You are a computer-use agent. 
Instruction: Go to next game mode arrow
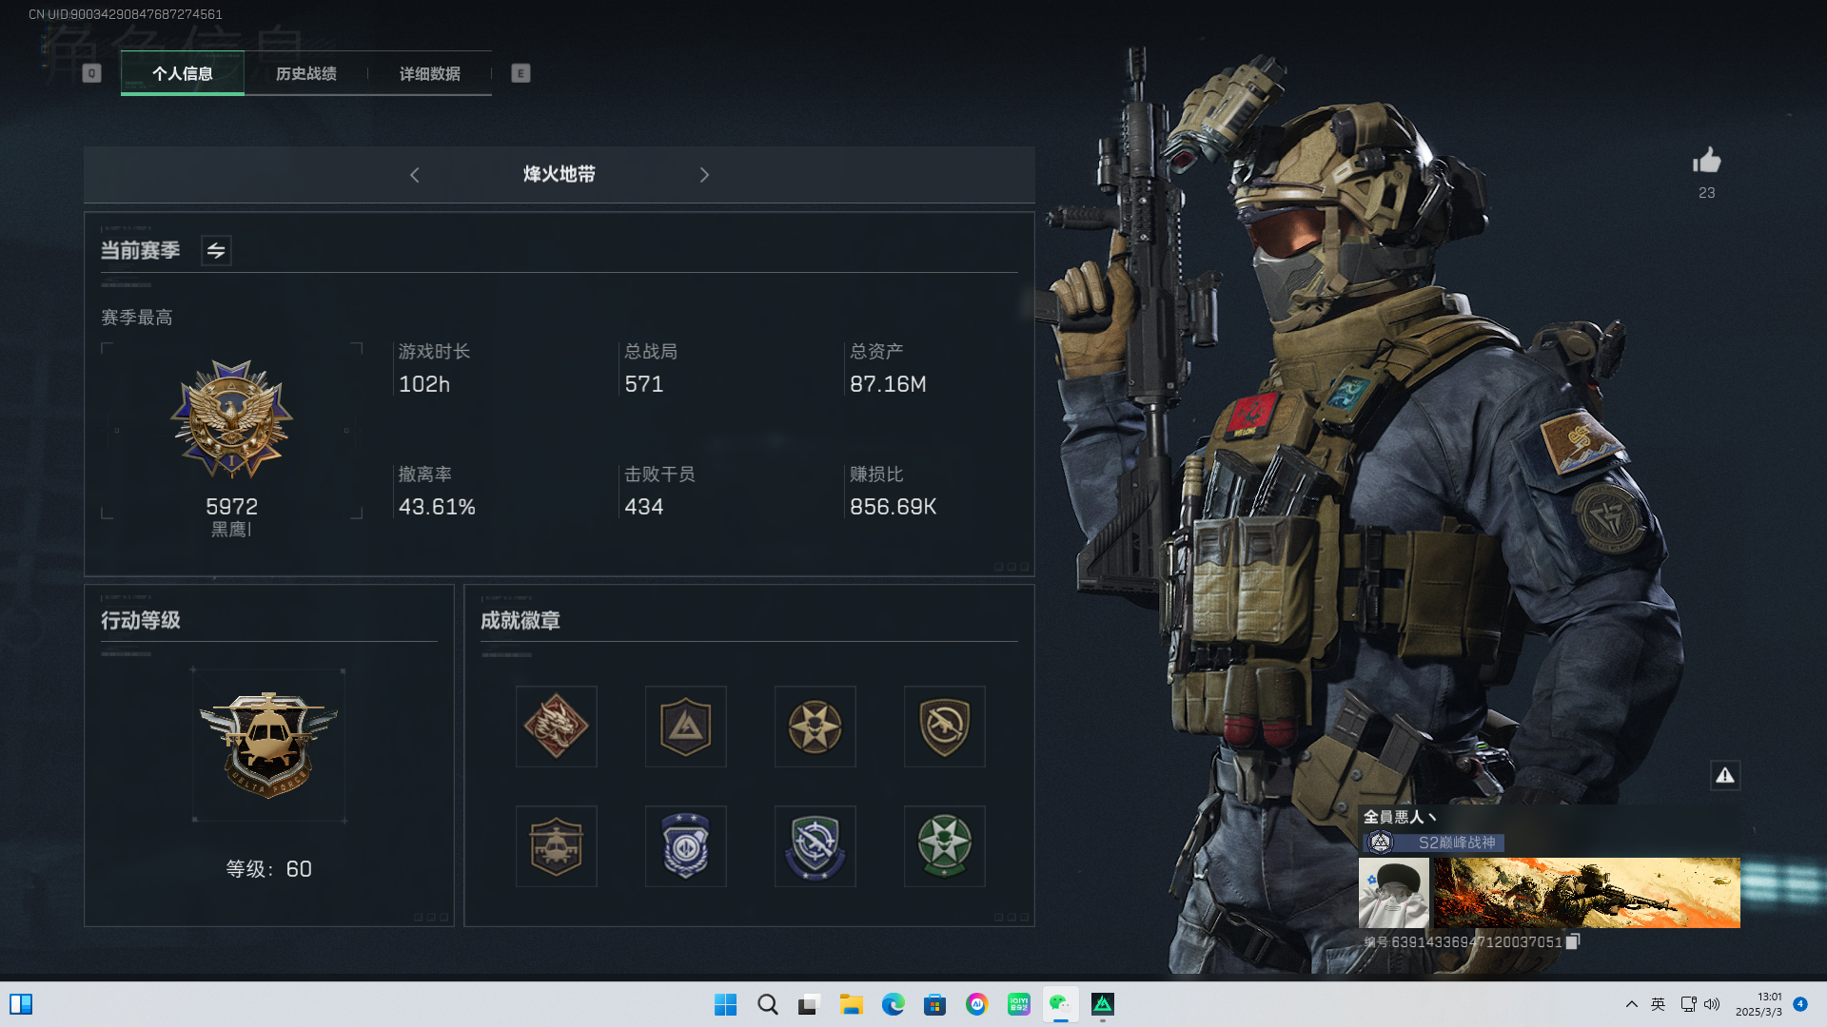(x=704, y=175)
